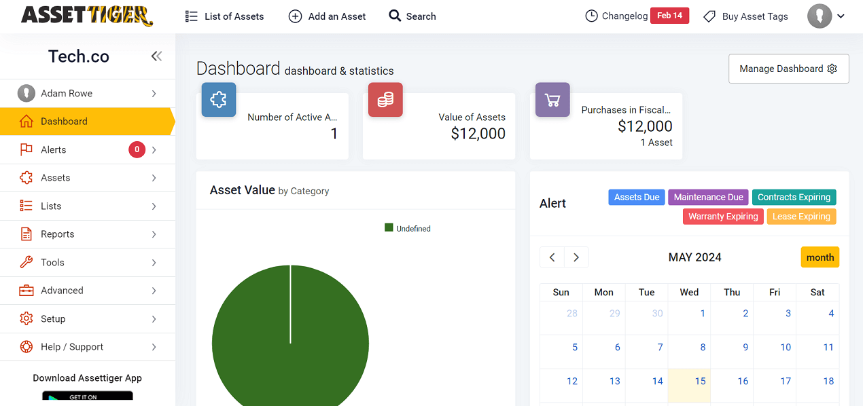Image resolution: width=863 pixels, height=406 pixels.
Task: Click the AssetTiger logo
Action: [87, 16]
